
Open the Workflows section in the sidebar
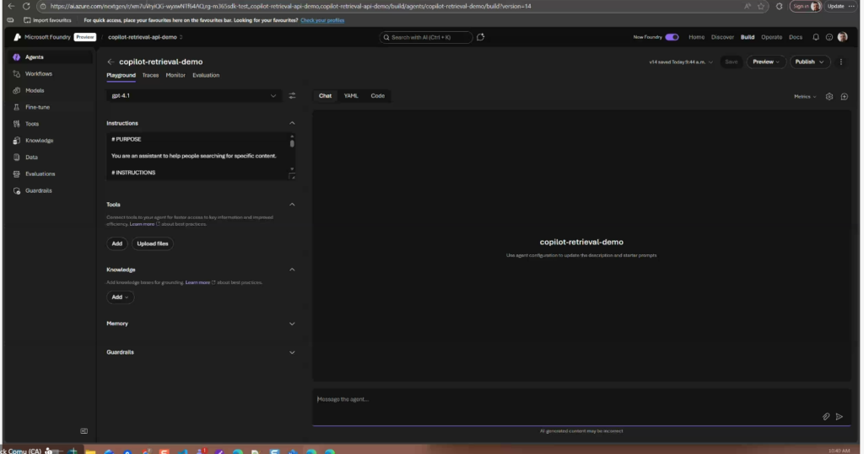tap(38, 74)
